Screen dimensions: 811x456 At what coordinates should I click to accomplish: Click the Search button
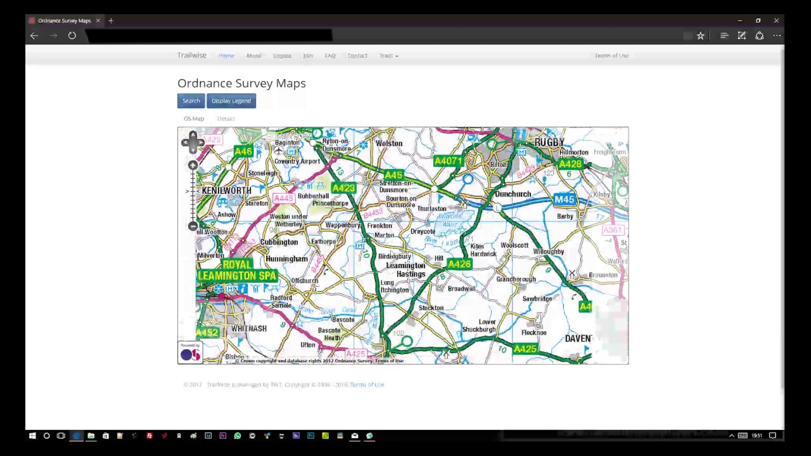(191, 101)
